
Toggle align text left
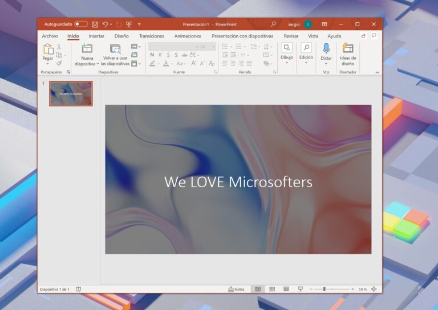pos(225,64)
